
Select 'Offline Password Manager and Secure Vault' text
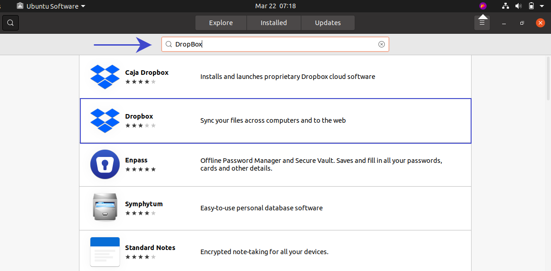click(x=321, y=164)
